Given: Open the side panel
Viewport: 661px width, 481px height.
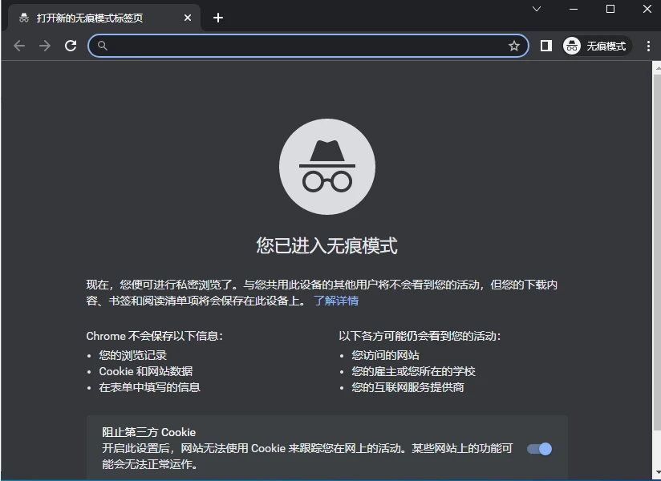Looking at the screenshot, I should [x=546, y=46].
